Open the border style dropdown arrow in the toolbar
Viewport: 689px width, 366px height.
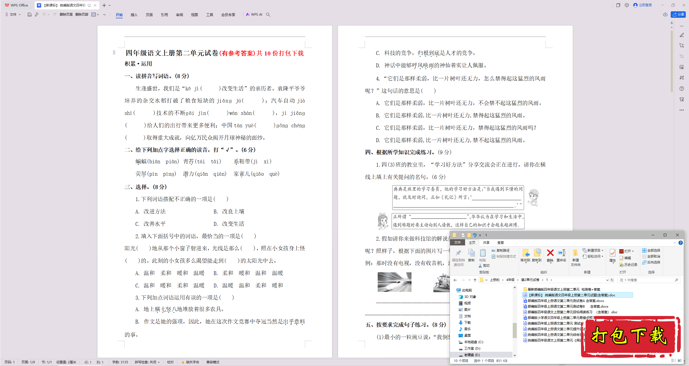98,15
